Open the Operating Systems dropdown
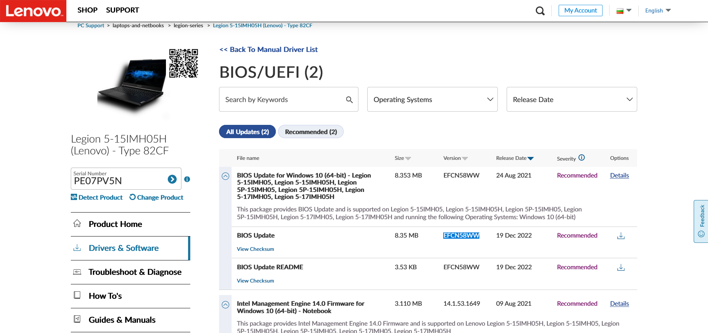 432,99
